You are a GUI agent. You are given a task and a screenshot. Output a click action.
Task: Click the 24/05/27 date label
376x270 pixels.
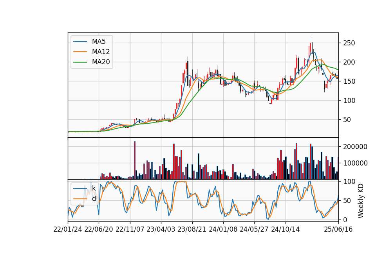(x=254, y=230)
